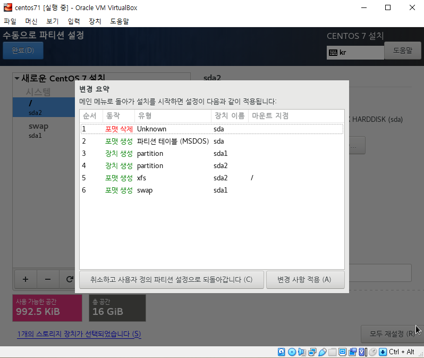
Task: Click the USB device icon in status bar
Action: (323, 352)
